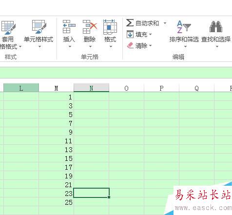The image size is (232, 215).
Task: Click the 查找和选择 text label
Action: tap(216, 39)
